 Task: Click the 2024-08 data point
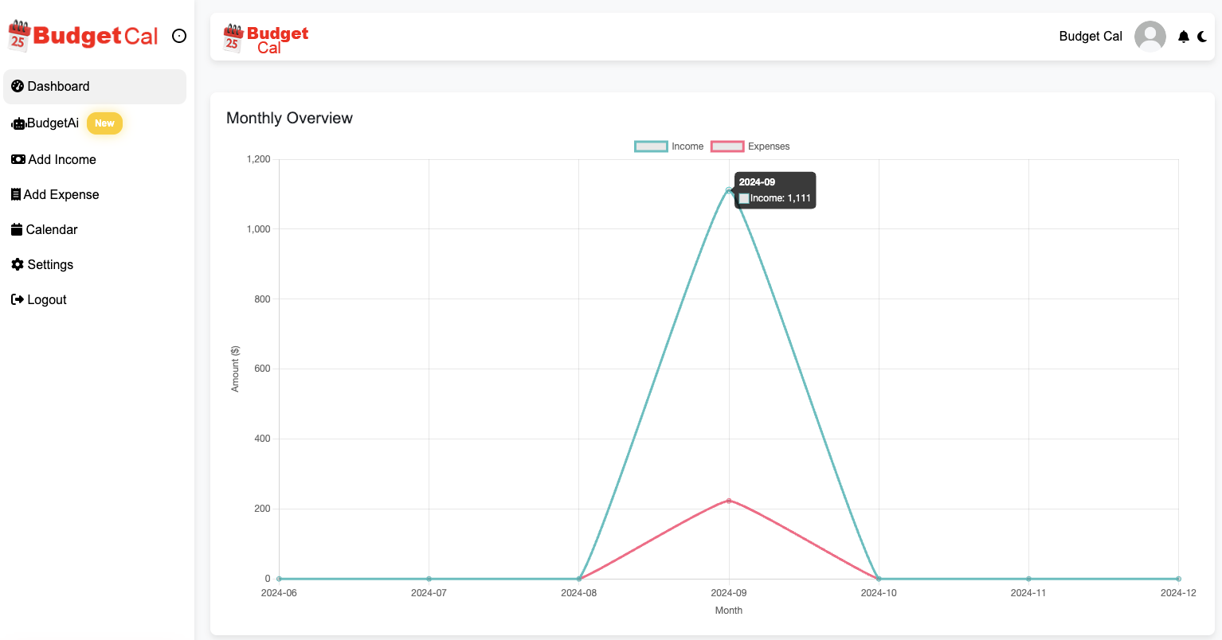click(579, 579)
